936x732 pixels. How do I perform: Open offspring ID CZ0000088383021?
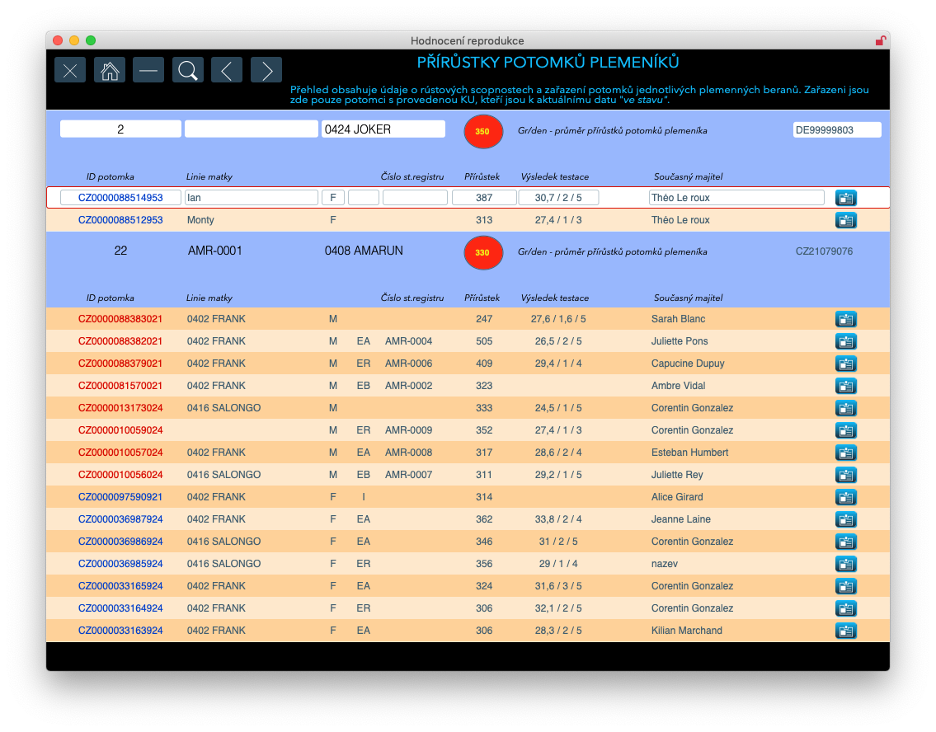pyautogui.click(x=120, y=319)
